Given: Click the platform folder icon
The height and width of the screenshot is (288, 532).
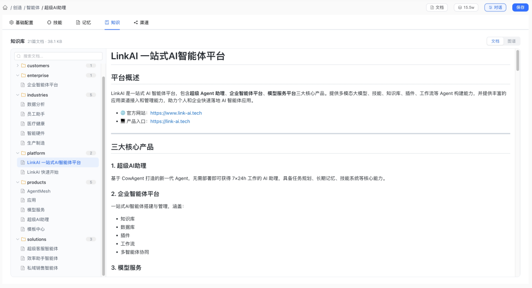Looking at the screenshot, I should (24, 153).
